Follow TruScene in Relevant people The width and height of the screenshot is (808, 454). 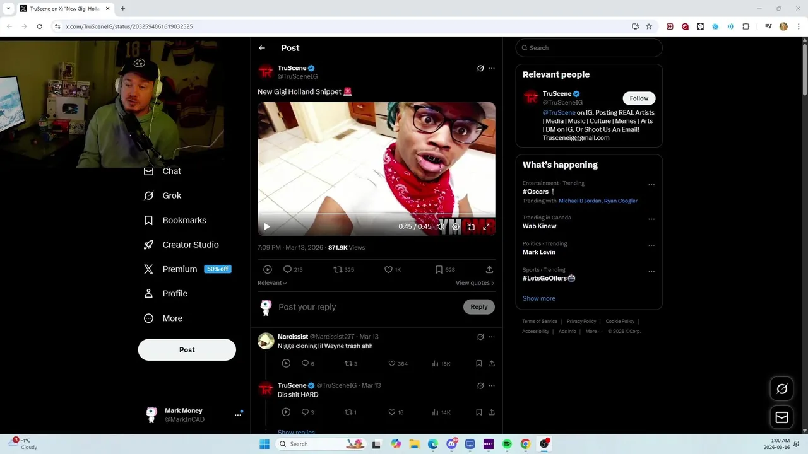(639, 98)
